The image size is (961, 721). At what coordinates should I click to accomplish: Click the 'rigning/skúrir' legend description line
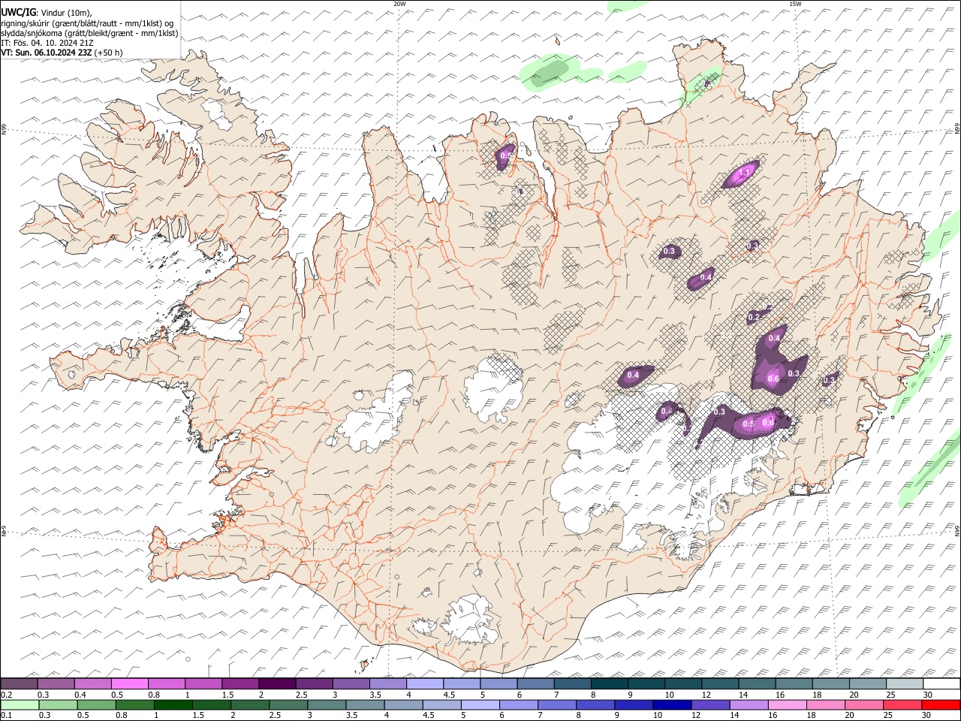(x=87, y=23)
